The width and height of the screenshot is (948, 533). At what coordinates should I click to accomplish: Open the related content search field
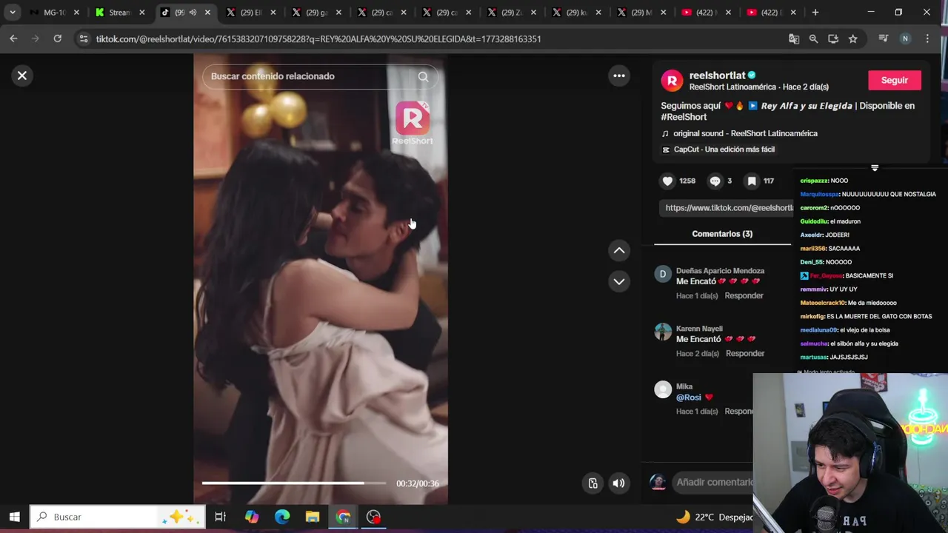click(305, 76)
